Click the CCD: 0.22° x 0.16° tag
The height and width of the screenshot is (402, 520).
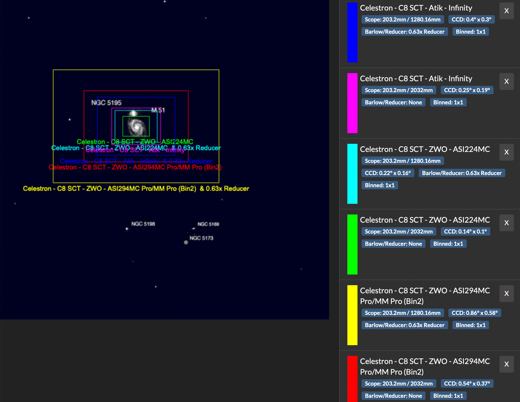click(x=388, y=173)
